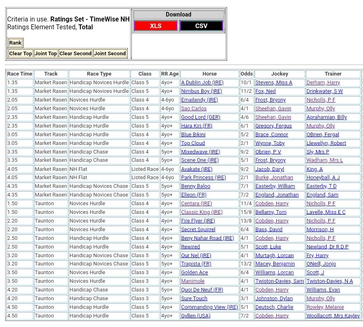Download ratings as XLS file
The width and height of the screenshot is (363, 327).
tap(156, 26)
